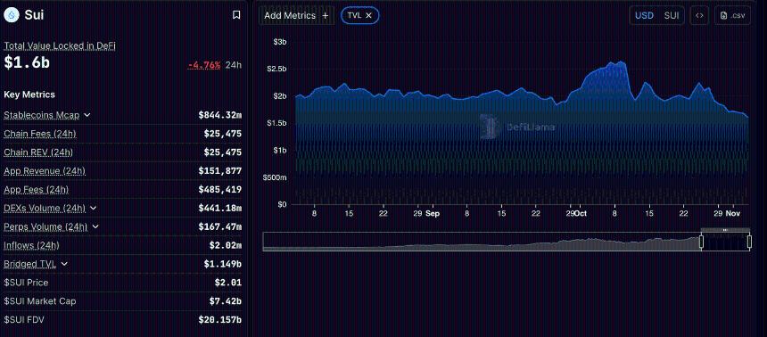Click the $SUI FDV label

click(25, 319)
